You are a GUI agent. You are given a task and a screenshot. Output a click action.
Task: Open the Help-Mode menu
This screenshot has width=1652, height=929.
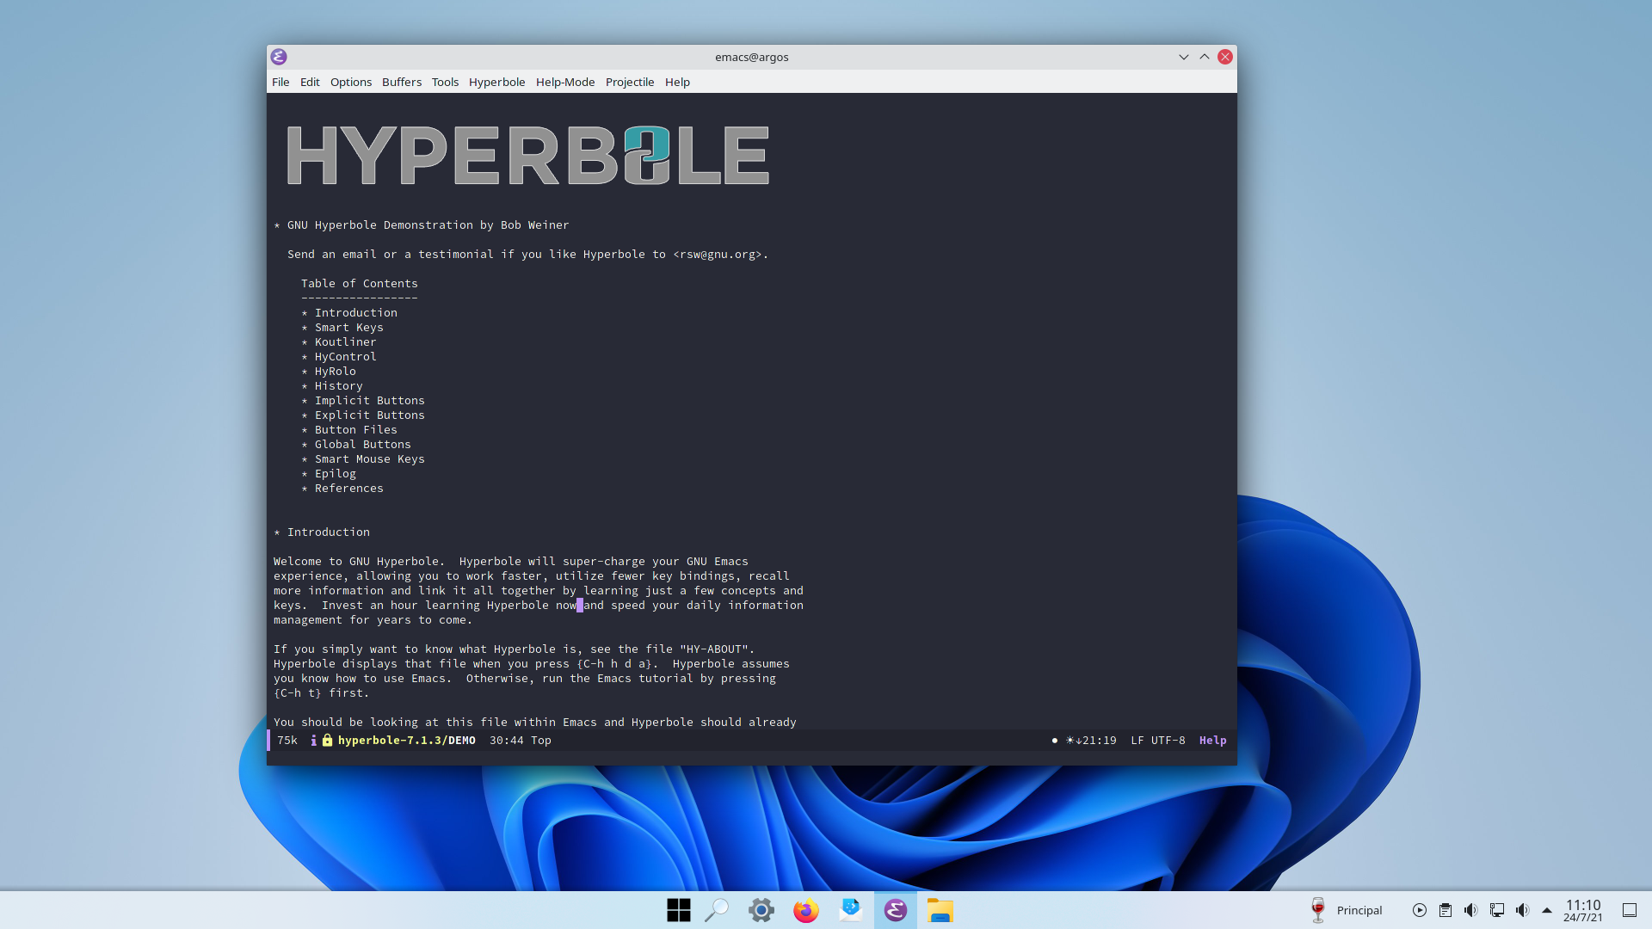click(x=565, y=82)
